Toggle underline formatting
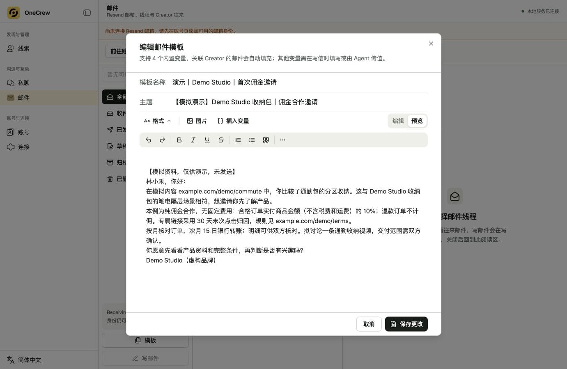 (207, 140)
